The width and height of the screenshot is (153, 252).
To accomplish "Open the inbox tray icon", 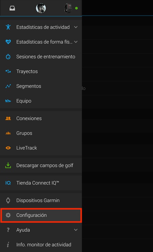I will (12, 8).
